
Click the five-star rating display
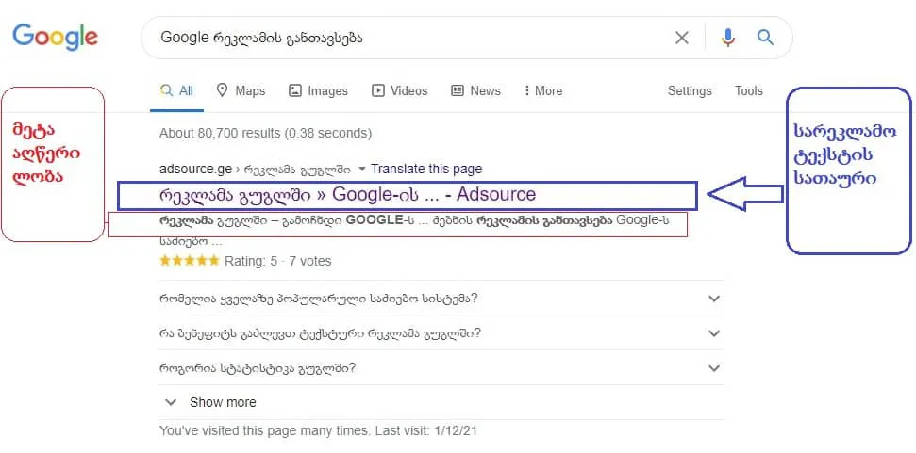[190, 261]
